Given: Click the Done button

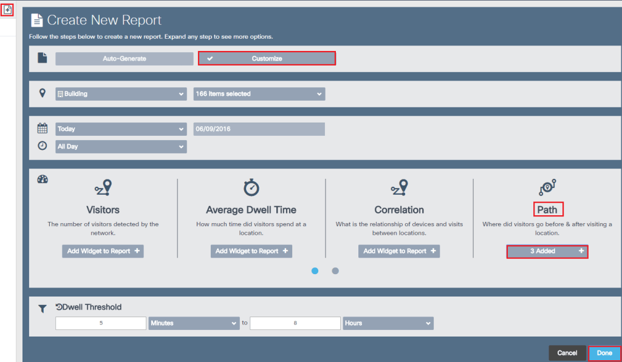Looking at the screenshot, I should pyautogui.click(x=604, y=353).
